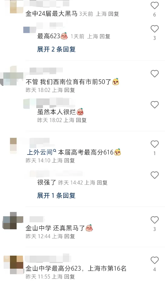Tap 回复 beside 最高623

[105, 37]
